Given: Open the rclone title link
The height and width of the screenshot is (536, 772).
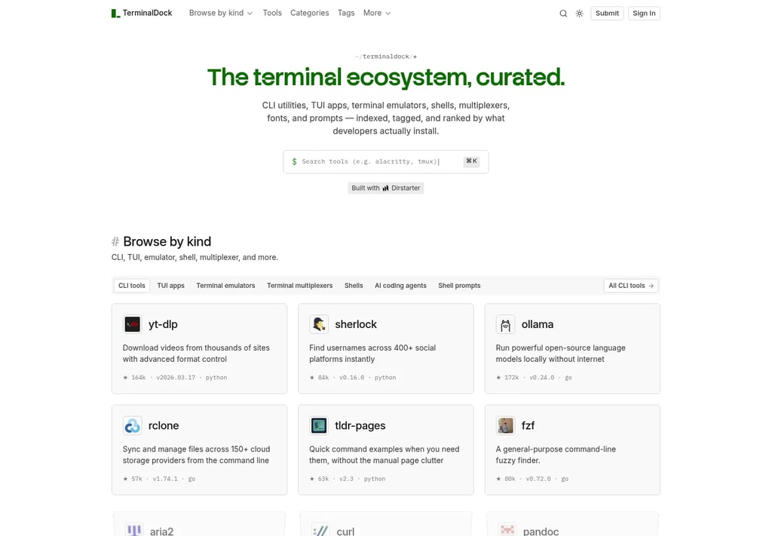Looking at the screenshot, I should click(164, 426).
